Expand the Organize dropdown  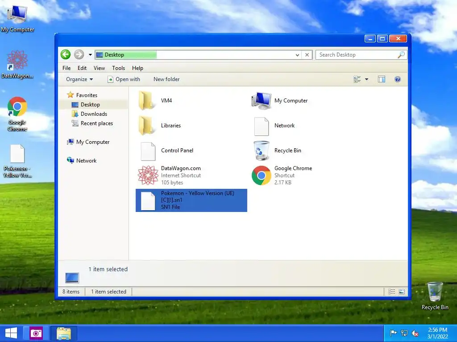coord(79,79)
